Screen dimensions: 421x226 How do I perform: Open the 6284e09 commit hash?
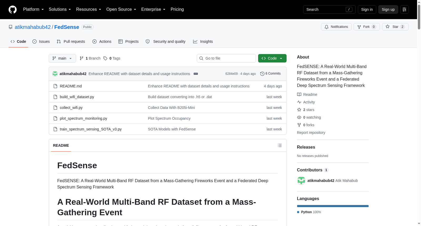pos(231,74)
